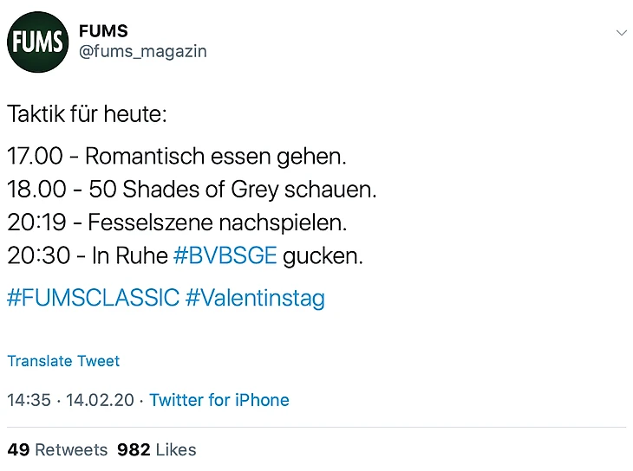The image size is (633, 471).
Task: Open the #BVBSGE hashtag
Action: [225, 256]
